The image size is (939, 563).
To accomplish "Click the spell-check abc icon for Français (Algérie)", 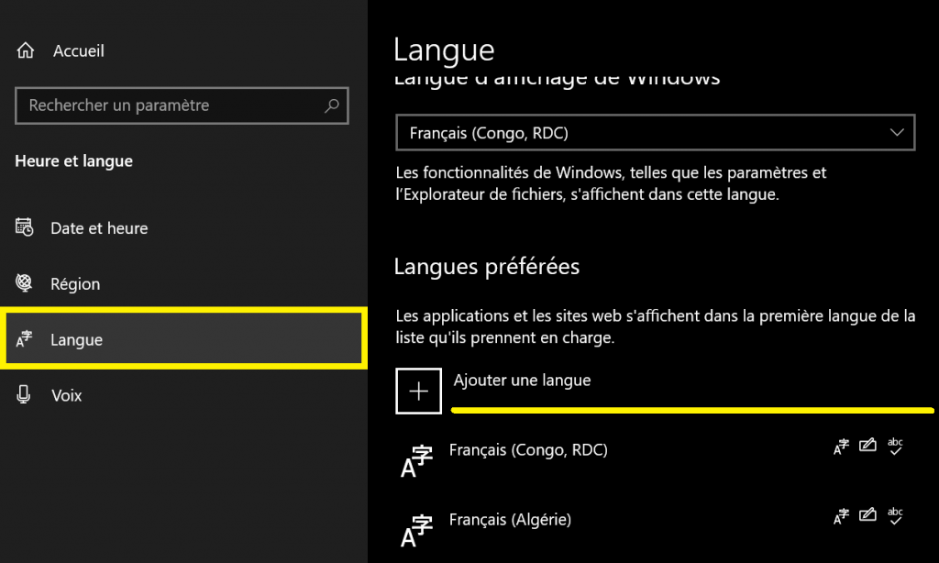I will click(895, 515).
